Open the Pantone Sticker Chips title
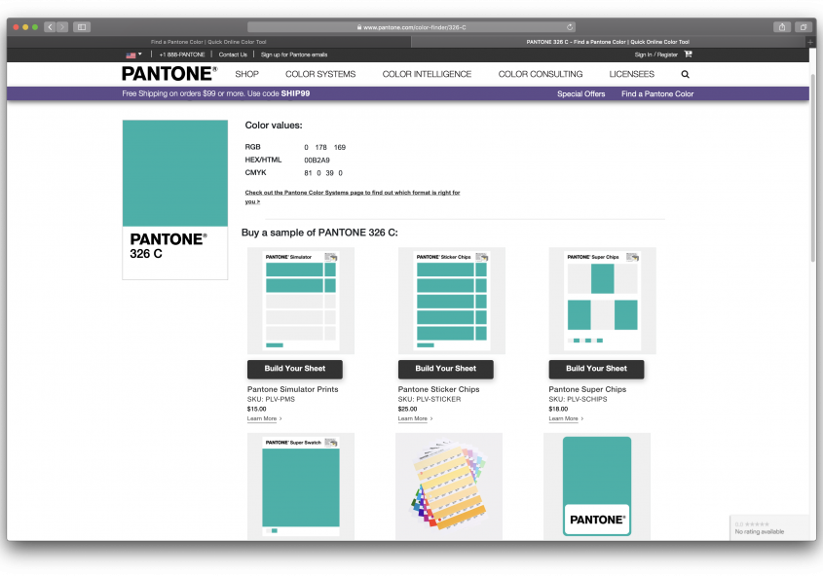 coord(438,389)
